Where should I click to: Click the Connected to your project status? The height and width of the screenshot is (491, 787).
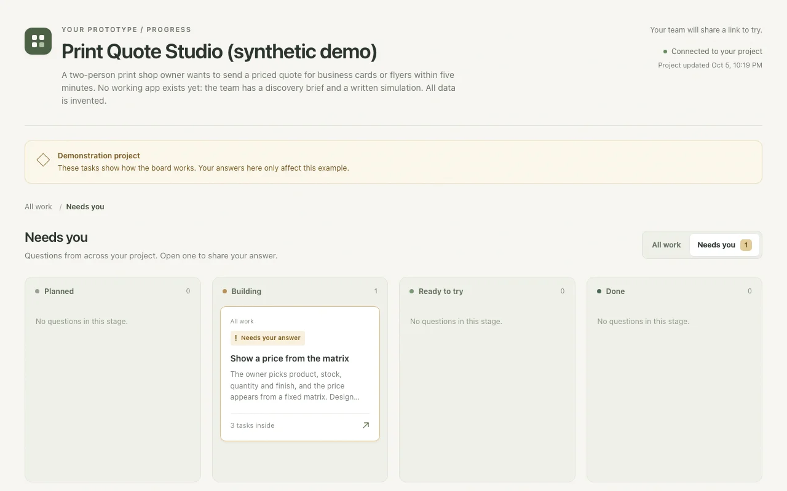point(713,52)
